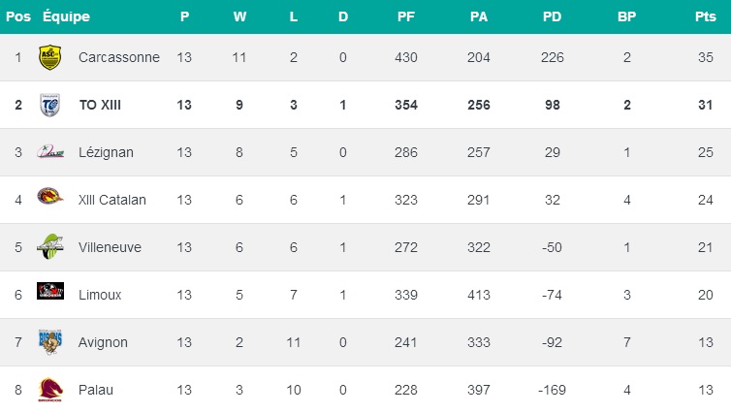Click the Palau team logo
The width and height of the screenshot is (731, 413).
(x=49, y=390)
